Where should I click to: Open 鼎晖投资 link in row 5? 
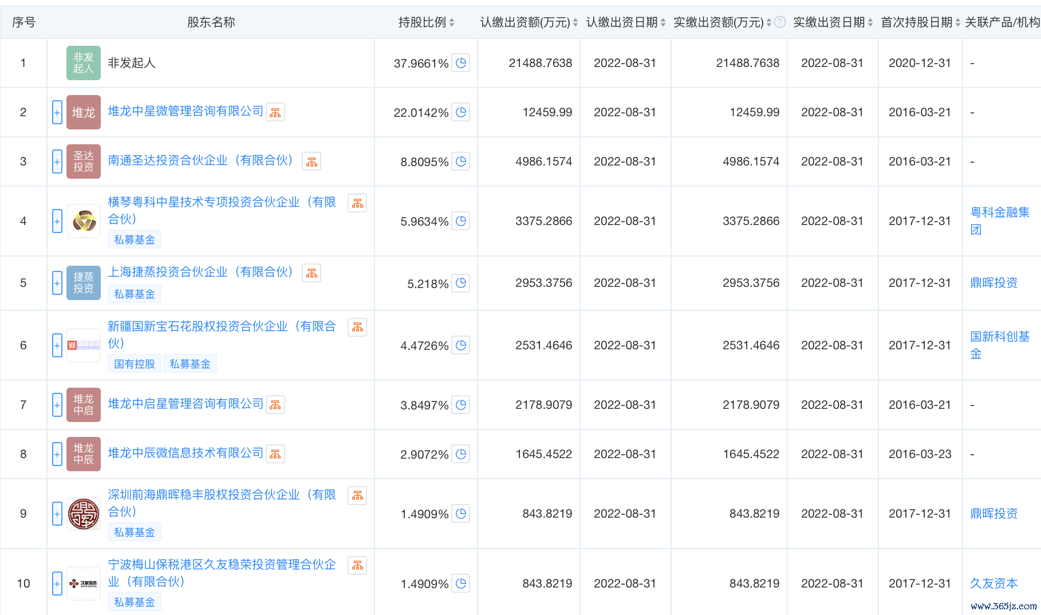[993, 283]
